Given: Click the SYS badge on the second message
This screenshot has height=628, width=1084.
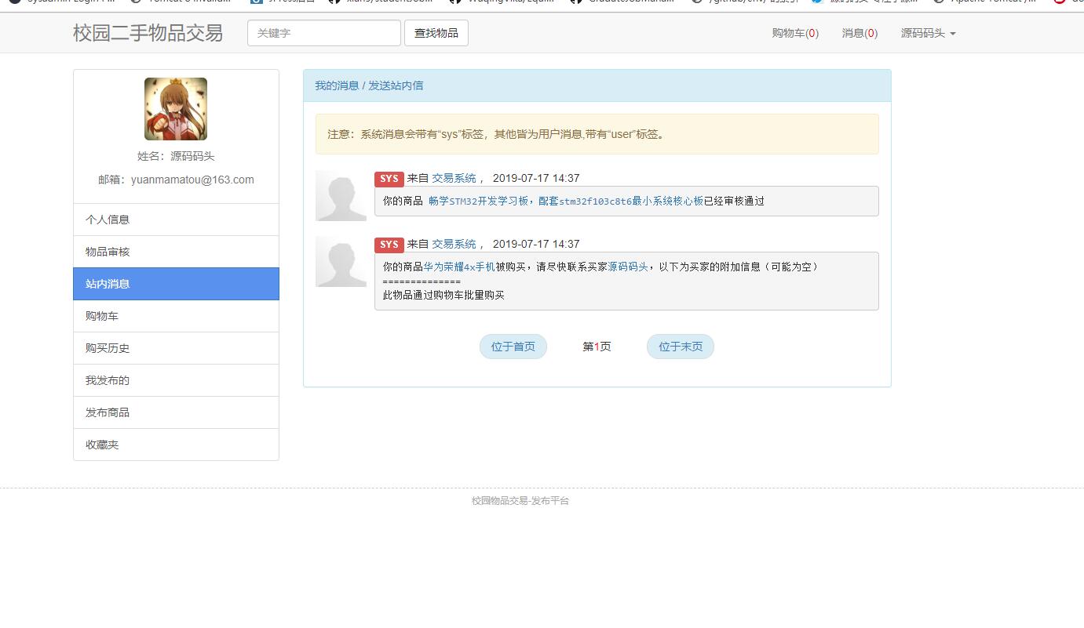Looking at the screenshot, I should [388, 244].
